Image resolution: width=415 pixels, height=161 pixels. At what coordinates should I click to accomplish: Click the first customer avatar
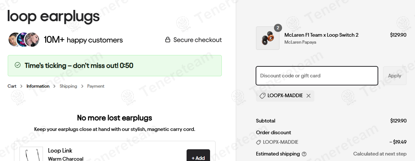point(15,40)
